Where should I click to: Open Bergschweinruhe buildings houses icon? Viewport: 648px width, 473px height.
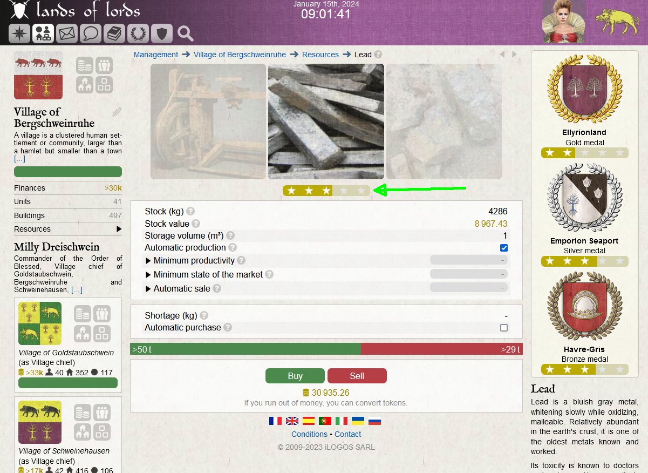84,85
